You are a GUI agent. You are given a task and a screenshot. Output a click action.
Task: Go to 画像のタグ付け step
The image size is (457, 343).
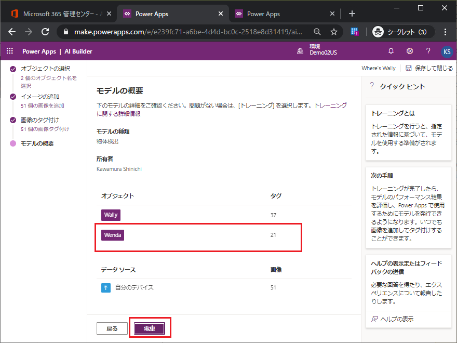40,120
